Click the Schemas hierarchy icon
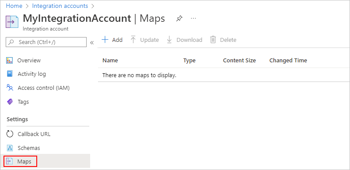This screenshot has height=170, width=350. [10, 148]
